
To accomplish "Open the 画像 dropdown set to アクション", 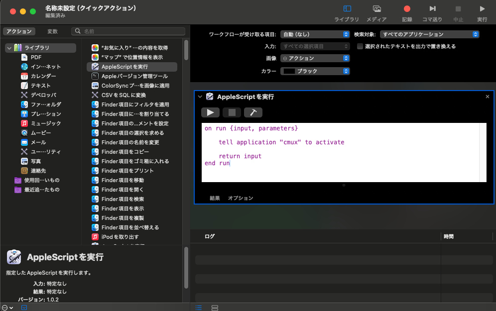I will tap(315, 59).
